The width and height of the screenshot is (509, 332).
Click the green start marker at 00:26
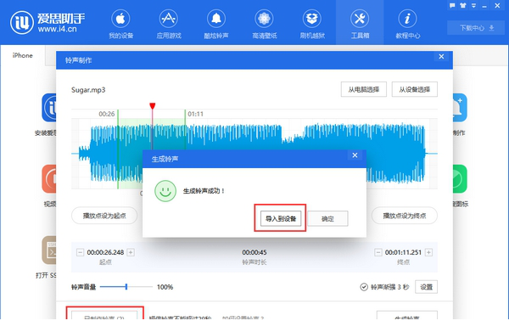tap(118, 149)
